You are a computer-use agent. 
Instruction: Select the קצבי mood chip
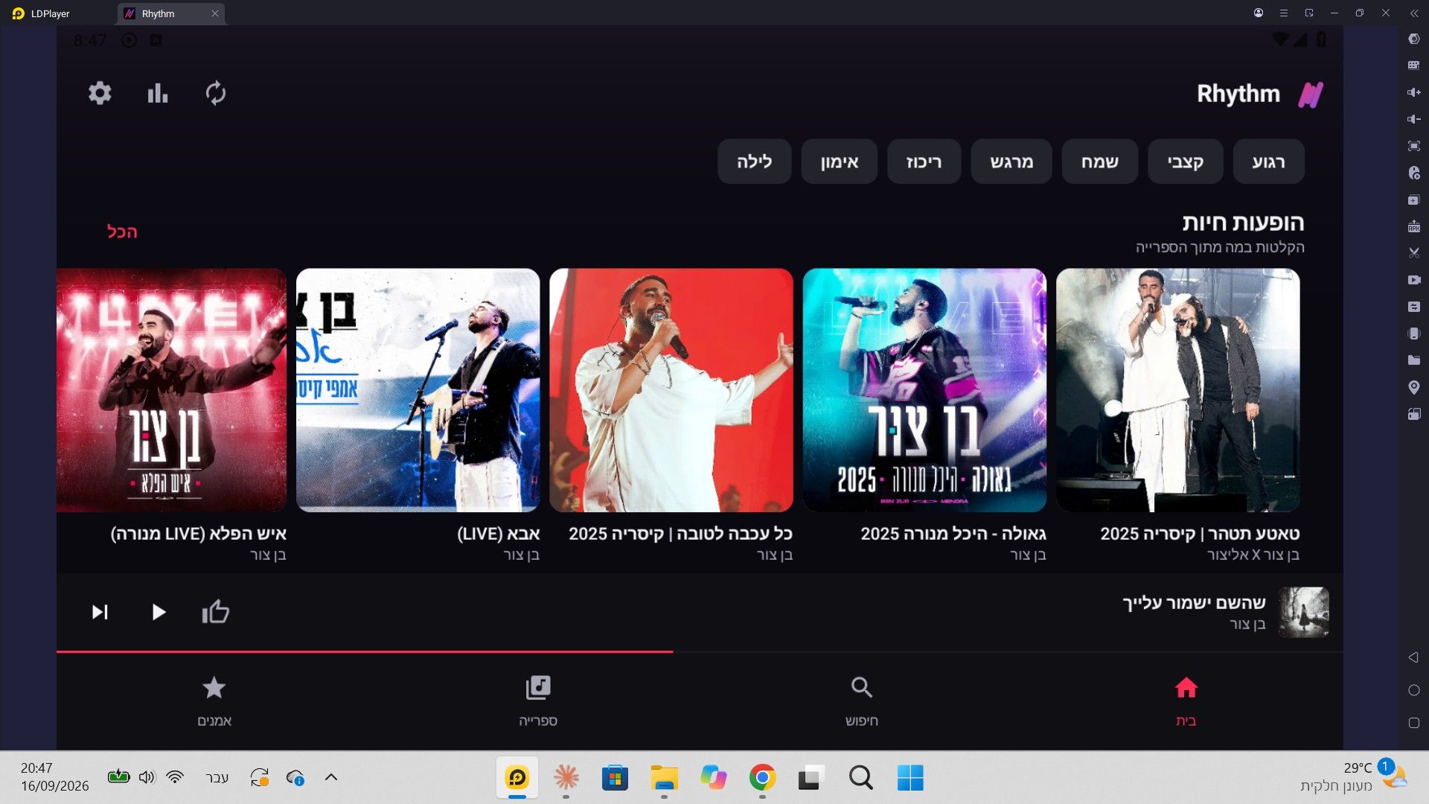tap(1185, 162)
